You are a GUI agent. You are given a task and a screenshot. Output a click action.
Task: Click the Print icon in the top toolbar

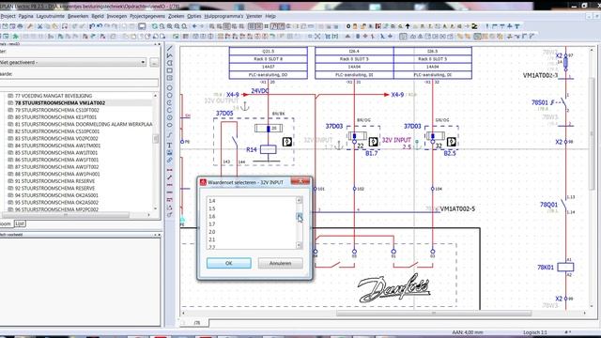point(20,26)
